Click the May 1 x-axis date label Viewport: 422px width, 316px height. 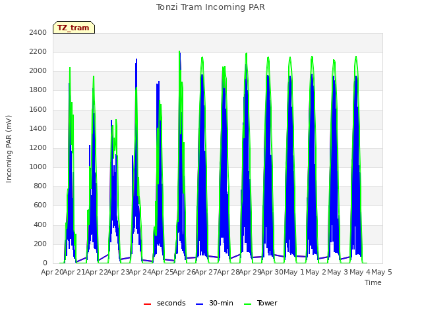click(294, 272)
